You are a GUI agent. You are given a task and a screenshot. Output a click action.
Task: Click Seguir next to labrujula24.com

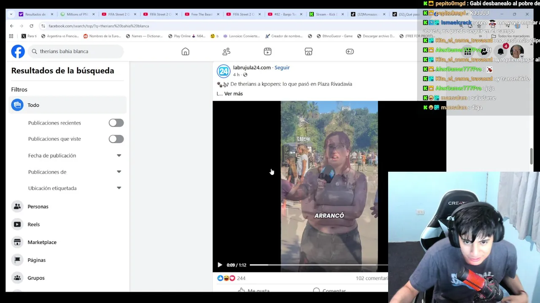(x=282, y=67)
